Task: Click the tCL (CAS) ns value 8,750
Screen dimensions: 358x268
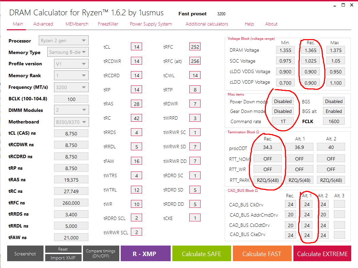Action: [71, 133]
